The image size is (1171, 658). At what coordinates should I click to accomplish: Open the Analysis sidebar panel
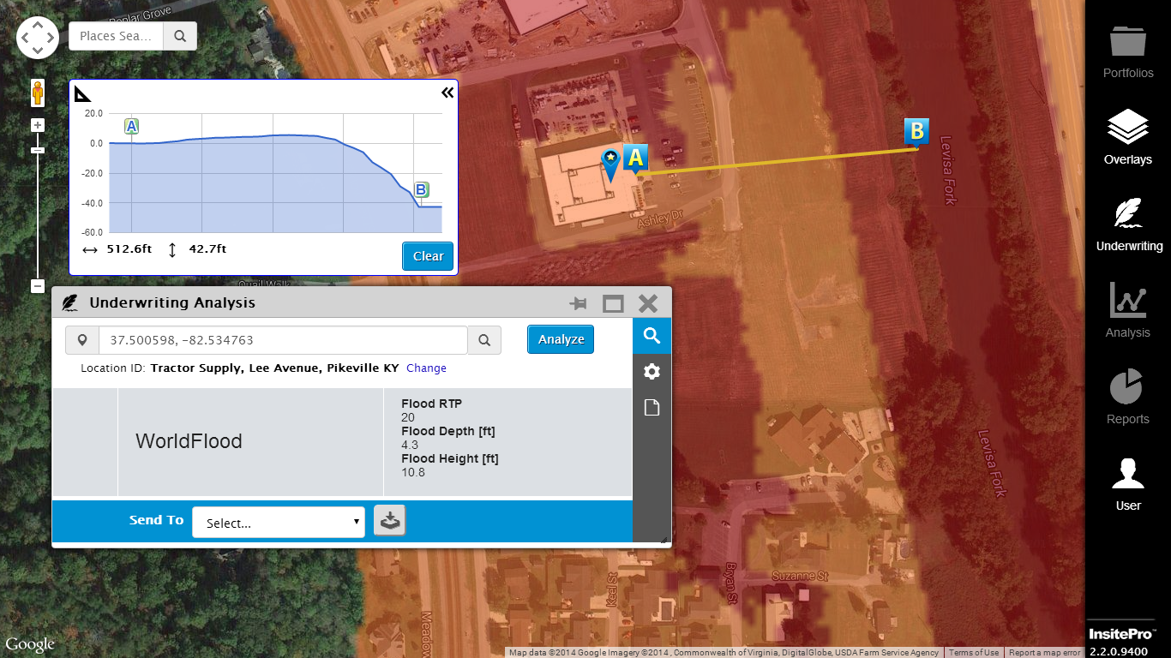point(1127,311)
